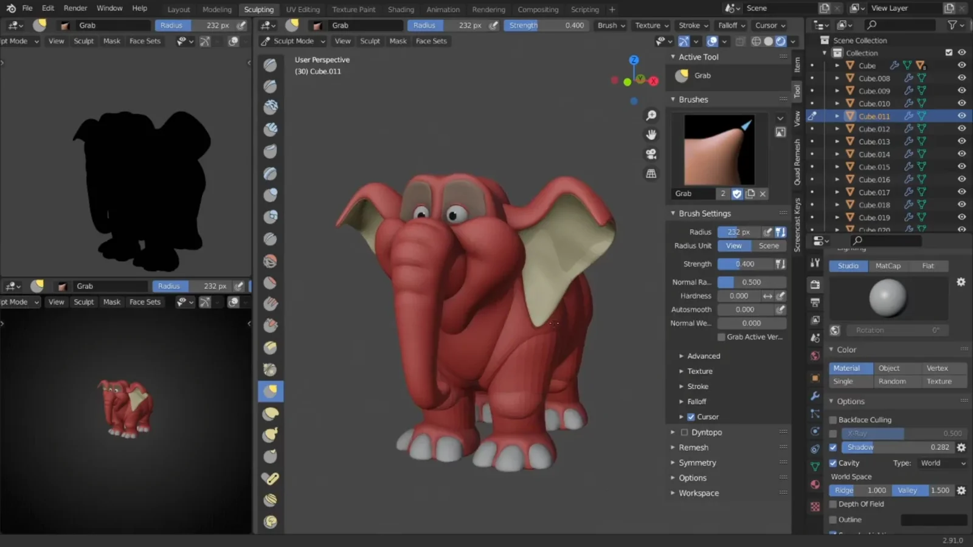Select the Grab brush icon in sculpt toolbar
Screen dimensions: 973x547
coord(270,391)
